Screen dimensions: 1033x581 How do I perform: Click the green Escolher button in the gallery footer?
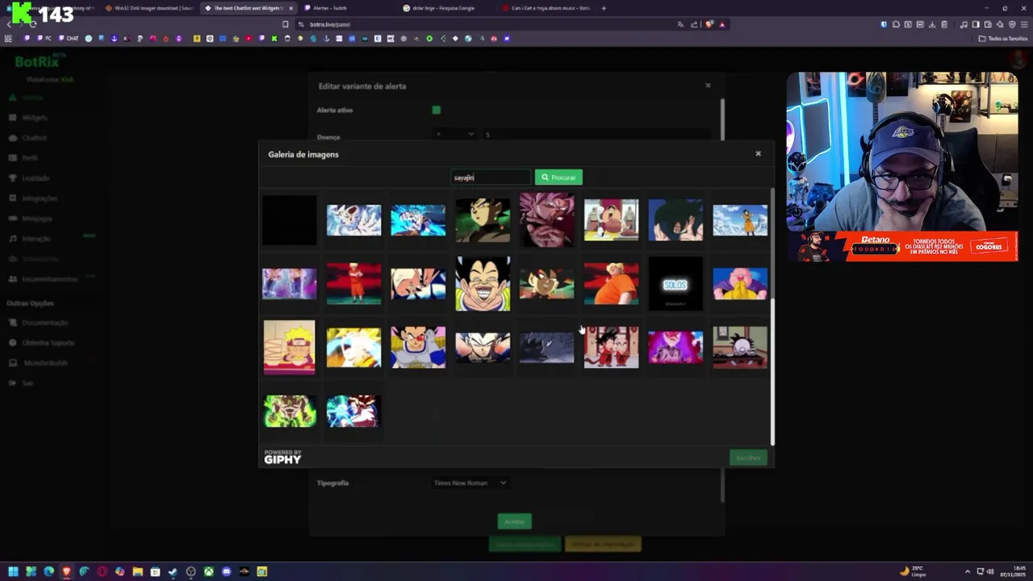point(748,458)
